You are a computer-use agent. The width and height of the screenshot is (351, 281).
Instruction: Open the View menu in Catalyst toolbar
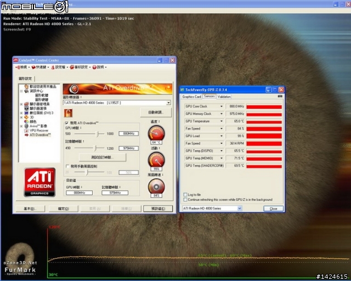pos(22,67)
